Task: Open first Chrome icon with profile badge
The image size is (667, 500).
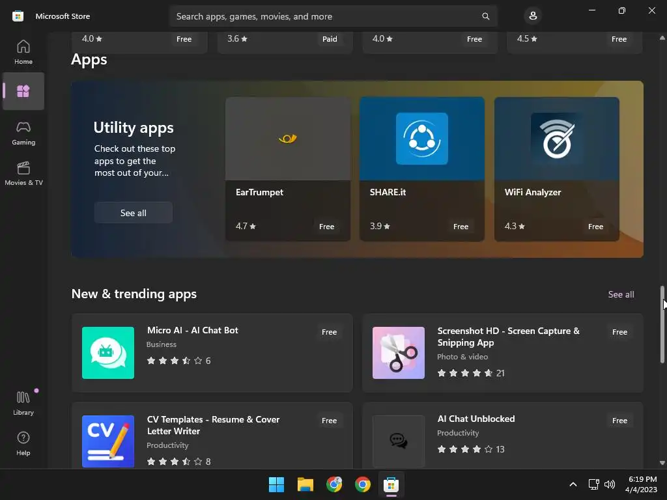Action: [334, 484]
